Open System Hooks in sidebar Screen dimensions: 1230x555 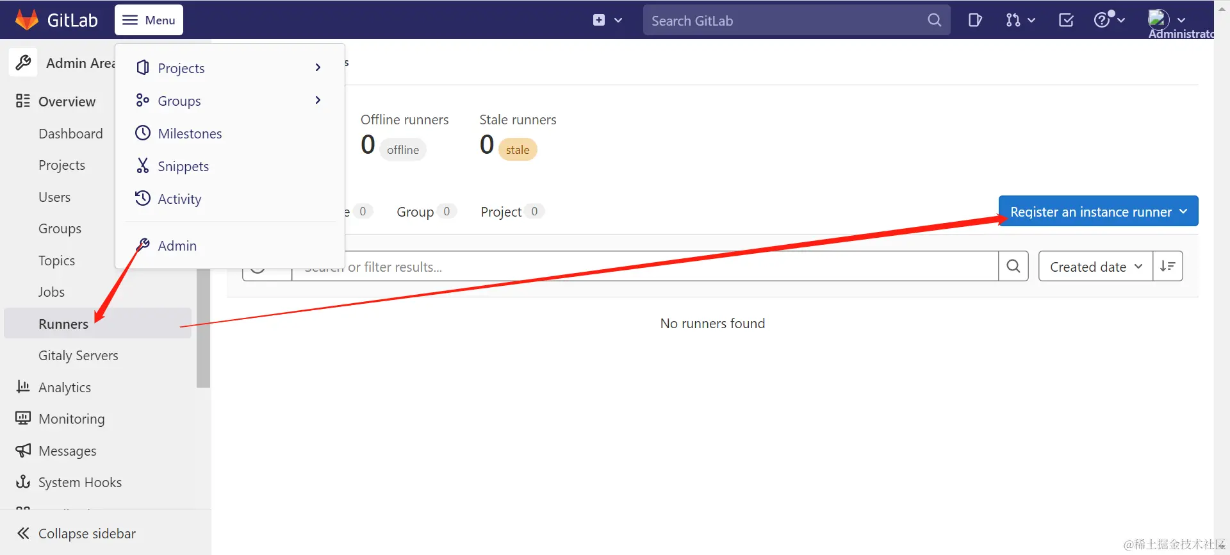pos(80,482)
